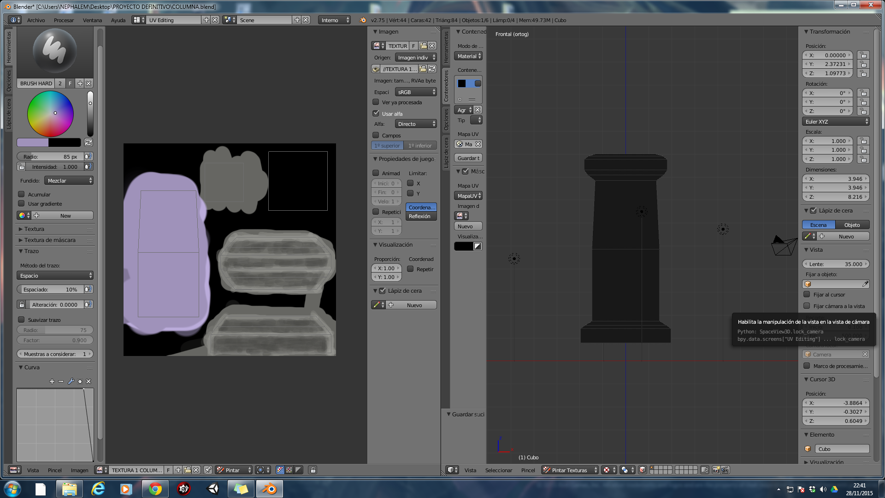This screenshot has width=885, height=498.
Task: Open the Archivo menu
Action: pos(36,20)
